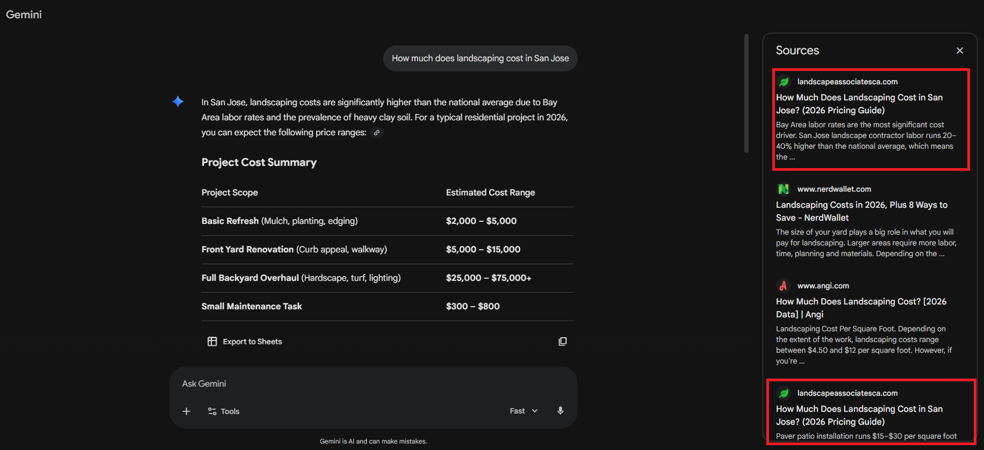Click the Angi favicon in Sources
This screenshot has height=450, width=984.
click(x=784, y=286)
